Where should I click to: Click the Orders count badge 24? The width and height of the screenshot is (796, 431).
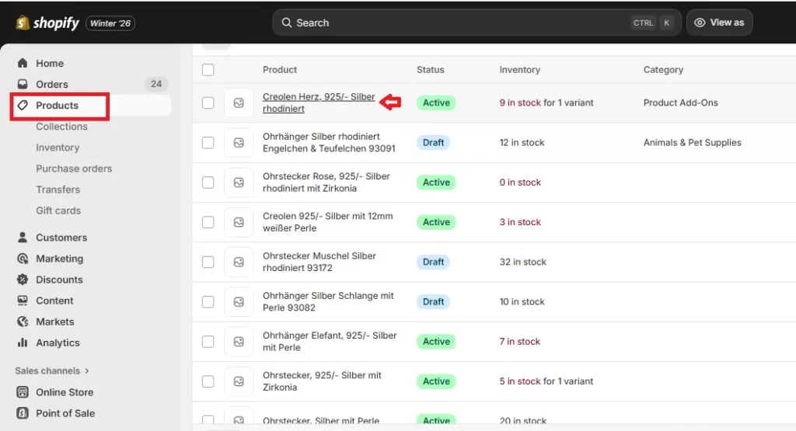156,84
